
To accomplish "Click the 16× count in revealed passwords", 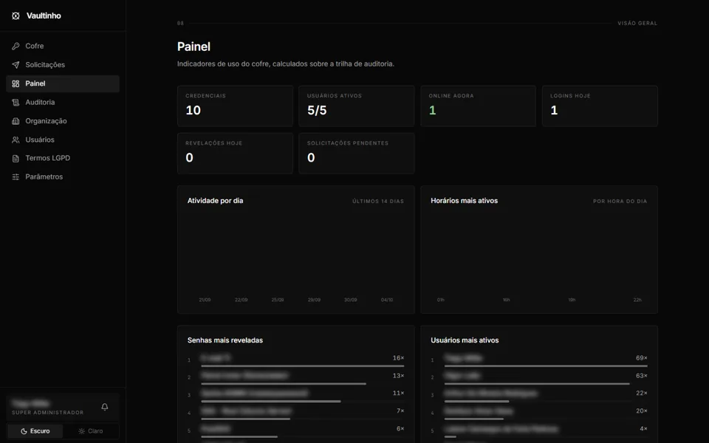I will tap(398, 358).
